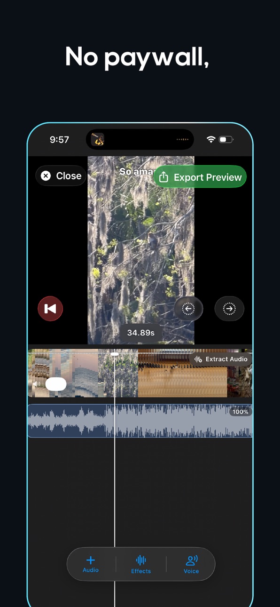280x607 pixels.
Task: Step backward with left arrow circle
Action: (x=188, y=309)
